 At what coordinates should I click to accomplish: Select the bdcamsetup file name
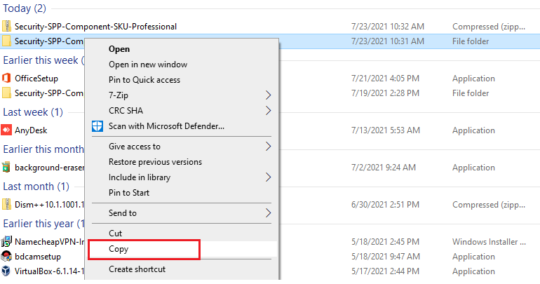[x=38, y=257]
